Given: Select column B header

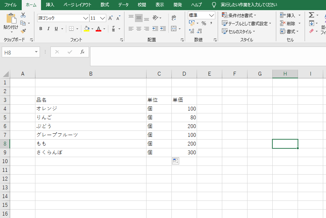Looking at the screenshot, I should [x=91, y=74].
